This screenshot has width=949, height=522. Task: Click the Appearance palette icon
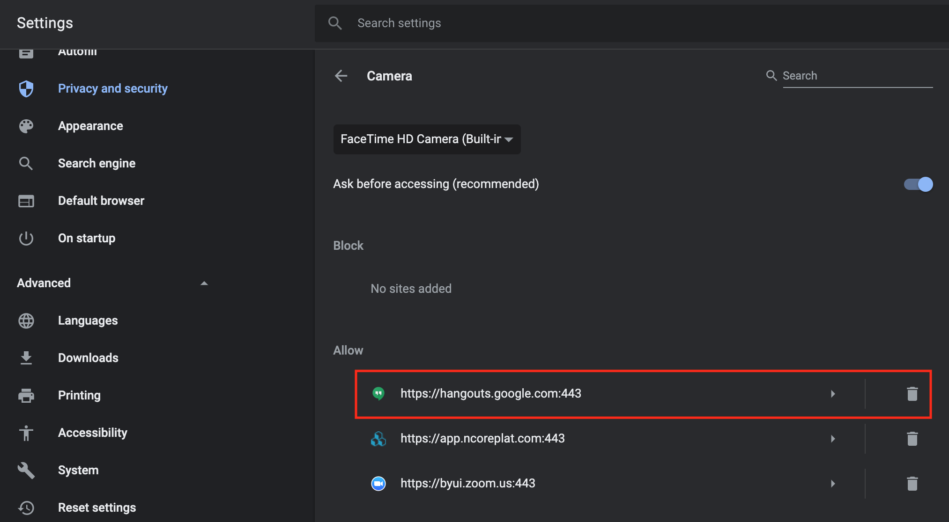(x=26, y=126)
